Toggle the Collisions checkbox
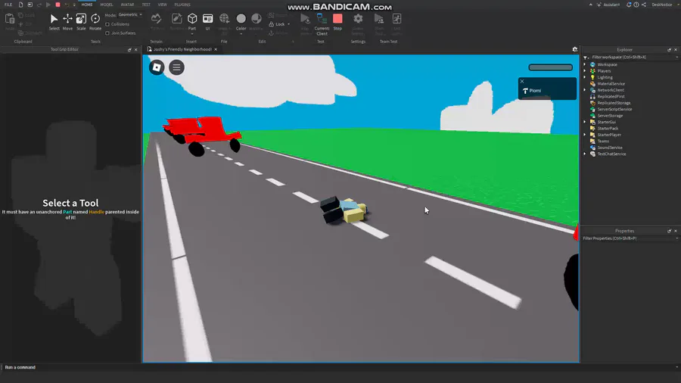This screenshot has height=383, width=681. point(107,24)
